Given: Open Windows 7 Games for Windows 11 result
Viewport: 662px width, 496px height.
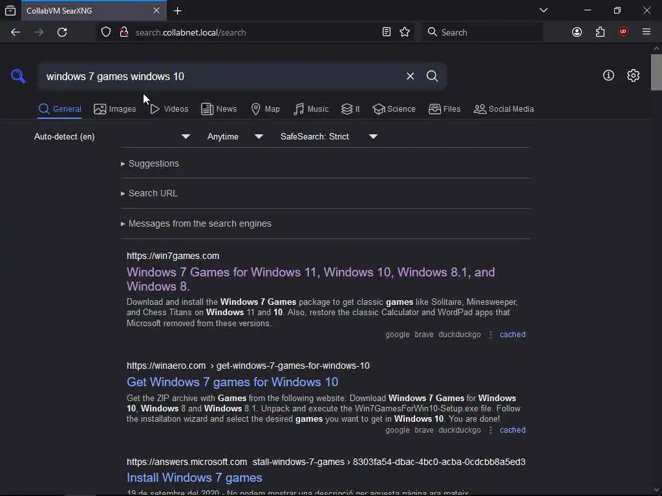Looking at the screenshot, I should 311,279.
